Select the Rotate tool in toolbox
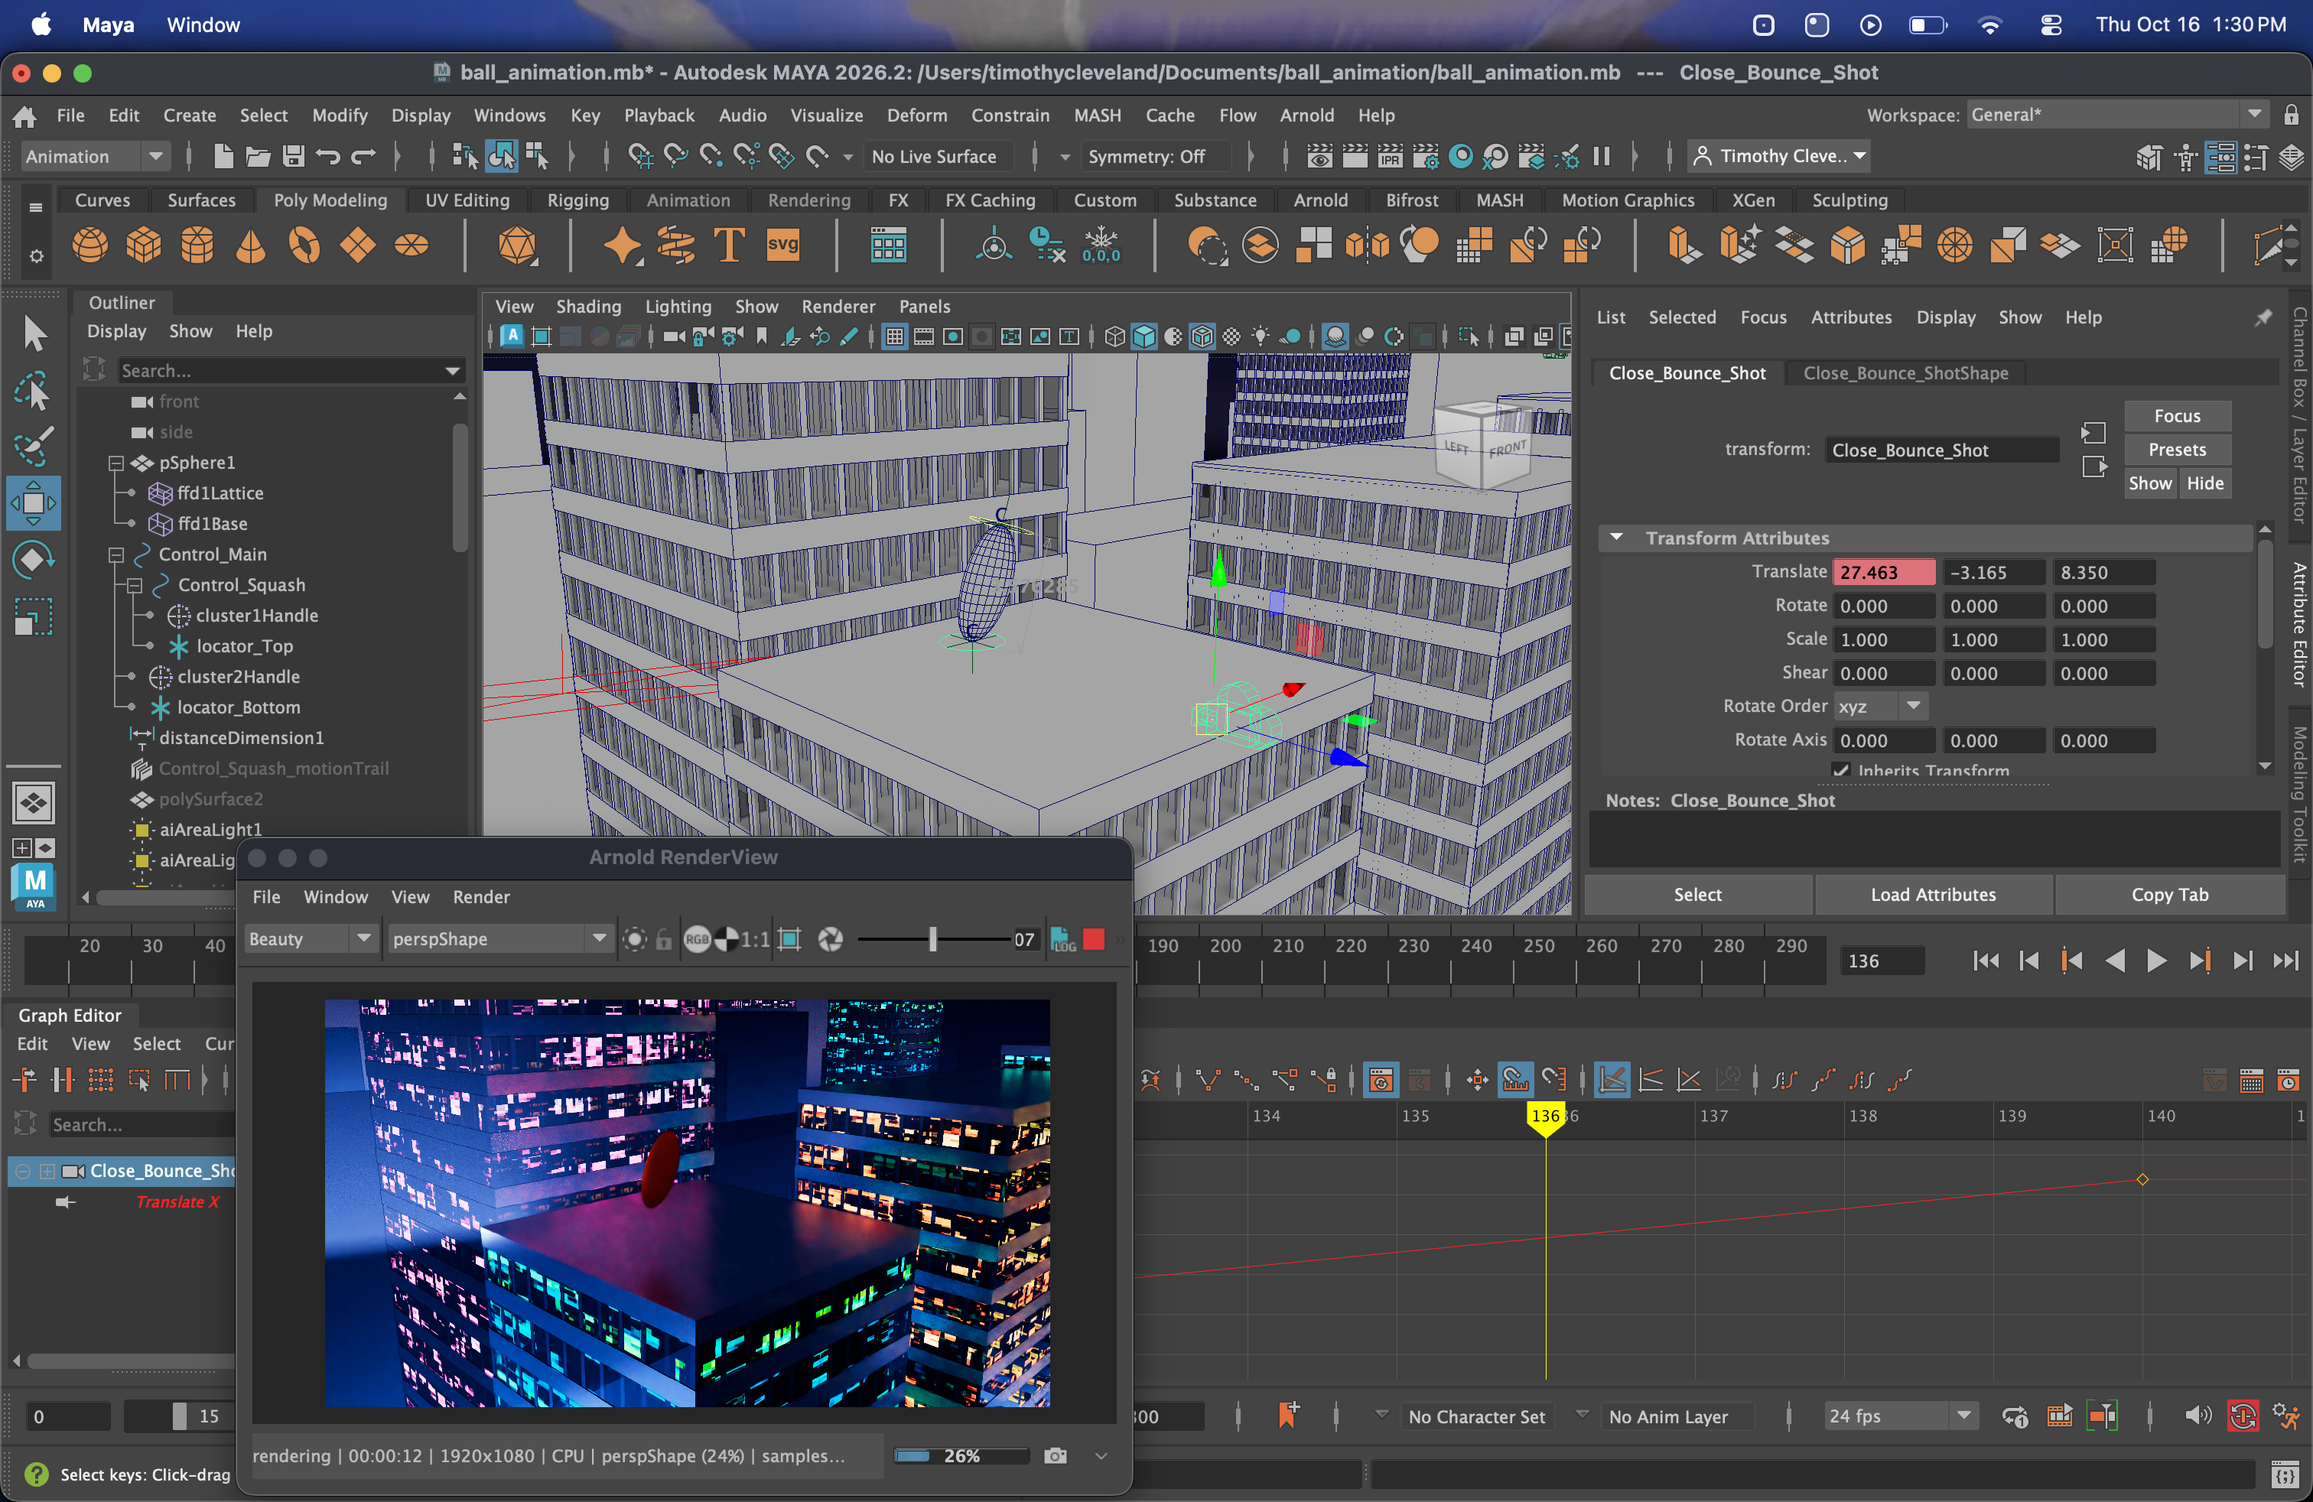 coord(33,560)
